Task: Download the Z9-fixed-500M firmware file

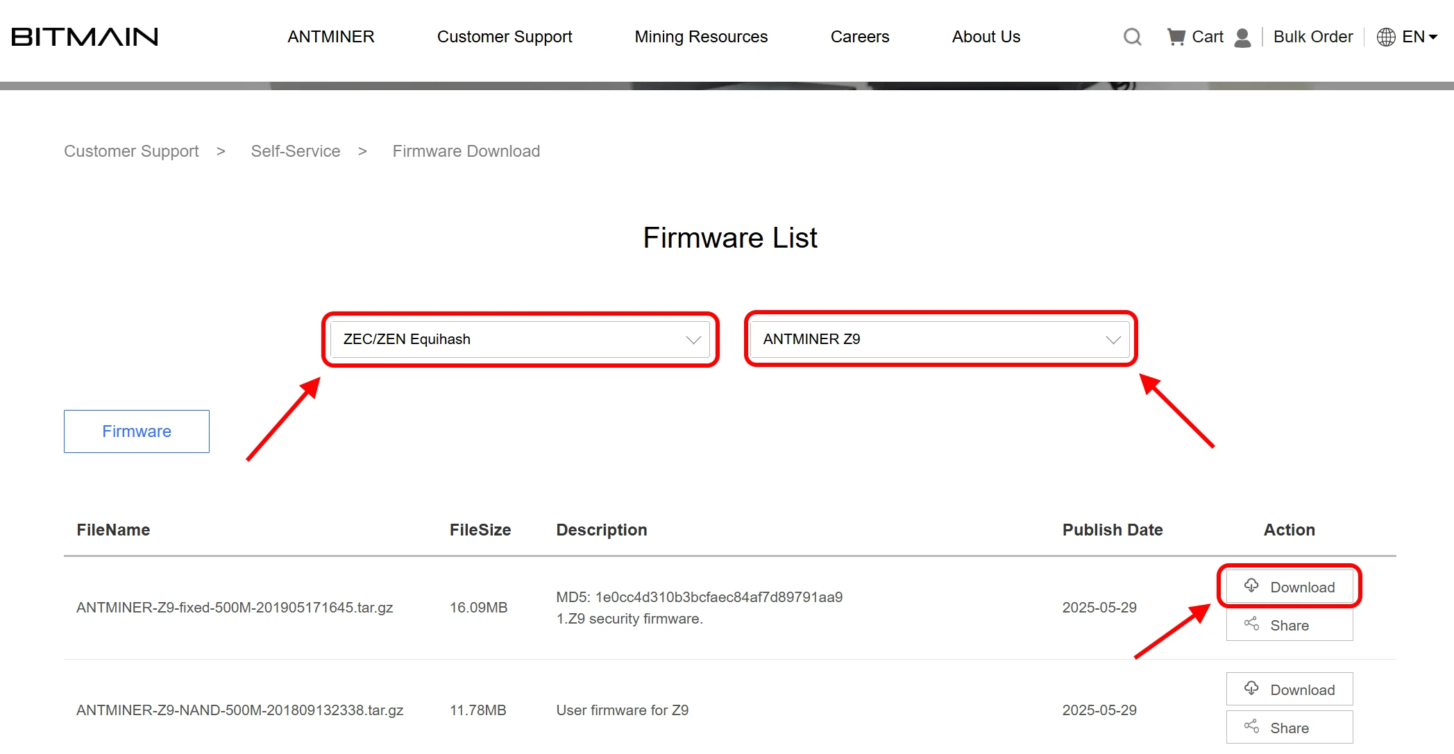Action: coord(1289,587)
